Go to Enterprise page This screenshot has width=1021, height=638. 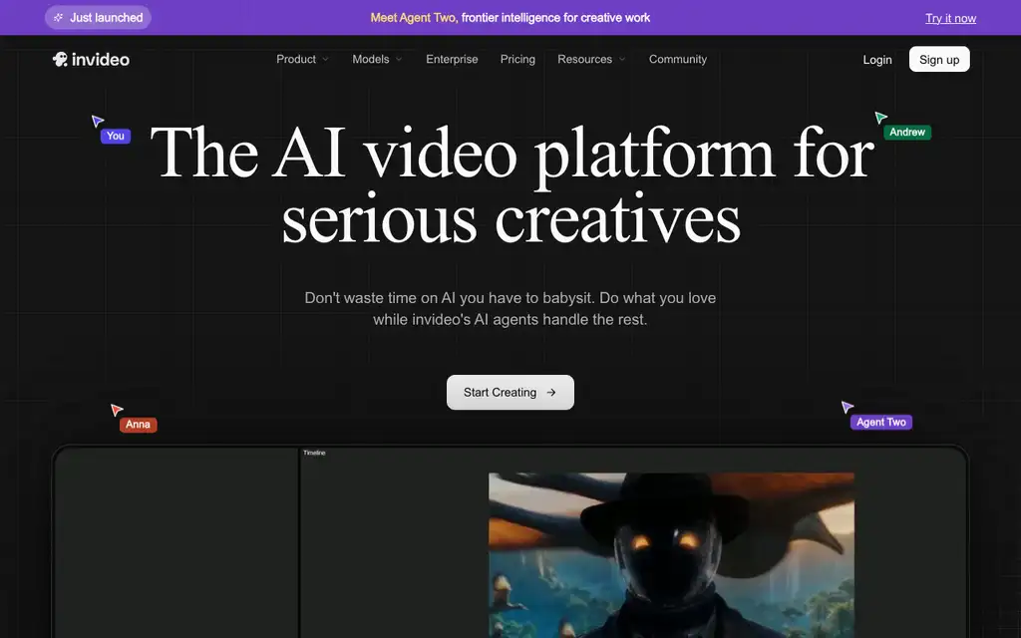[x=452, y=59]
